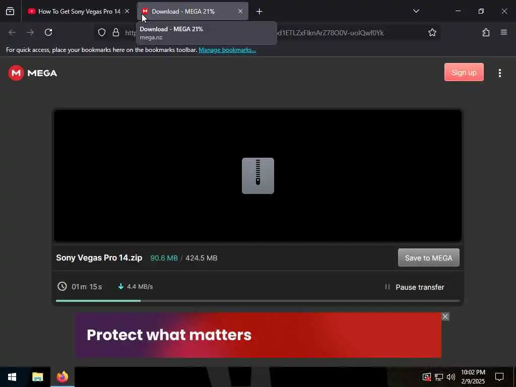Screen dimensions: 516x387
Task: Open the network tray icon
Action: point(439,377)
